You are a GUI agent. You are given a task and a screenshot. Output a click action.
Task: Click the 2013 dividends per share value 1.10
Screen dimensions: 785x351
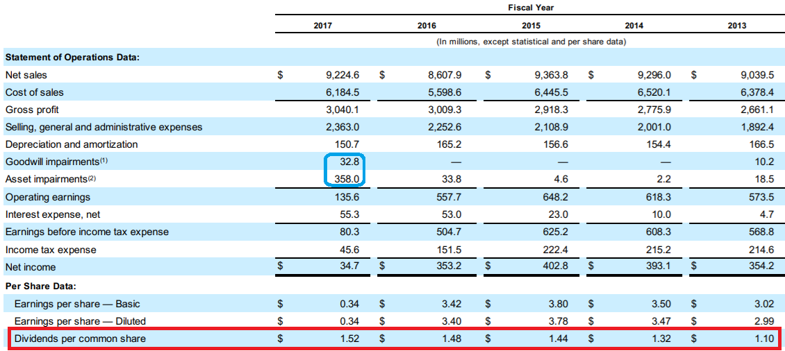pyautogui.click(x=762, y=339)
